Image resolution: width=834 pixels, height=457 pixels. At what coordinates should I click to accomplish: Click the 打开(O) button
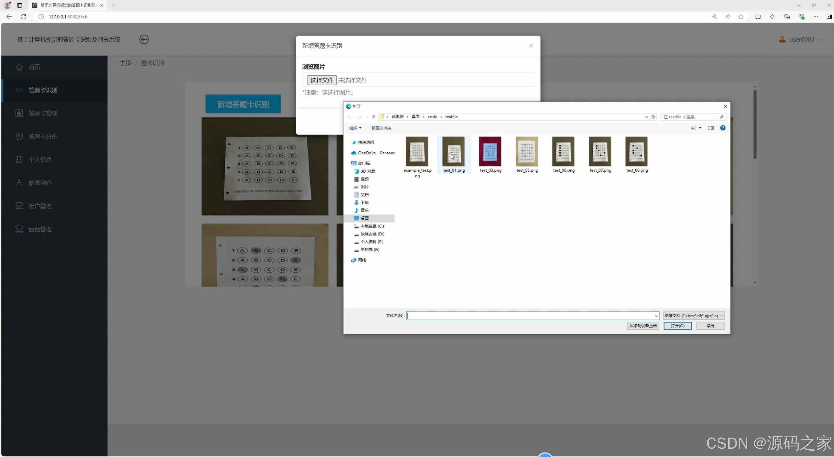click(677, 326)
